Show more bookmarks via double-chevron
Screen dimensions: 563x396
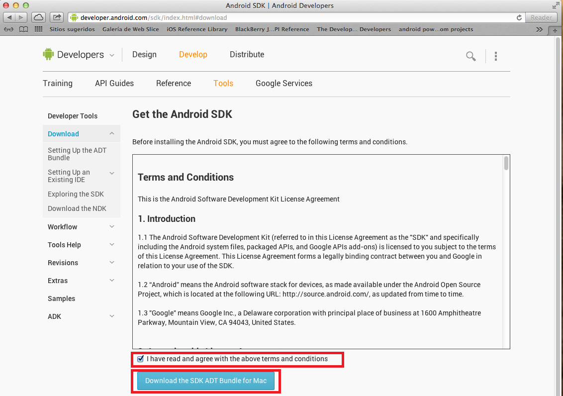[539, 29]
